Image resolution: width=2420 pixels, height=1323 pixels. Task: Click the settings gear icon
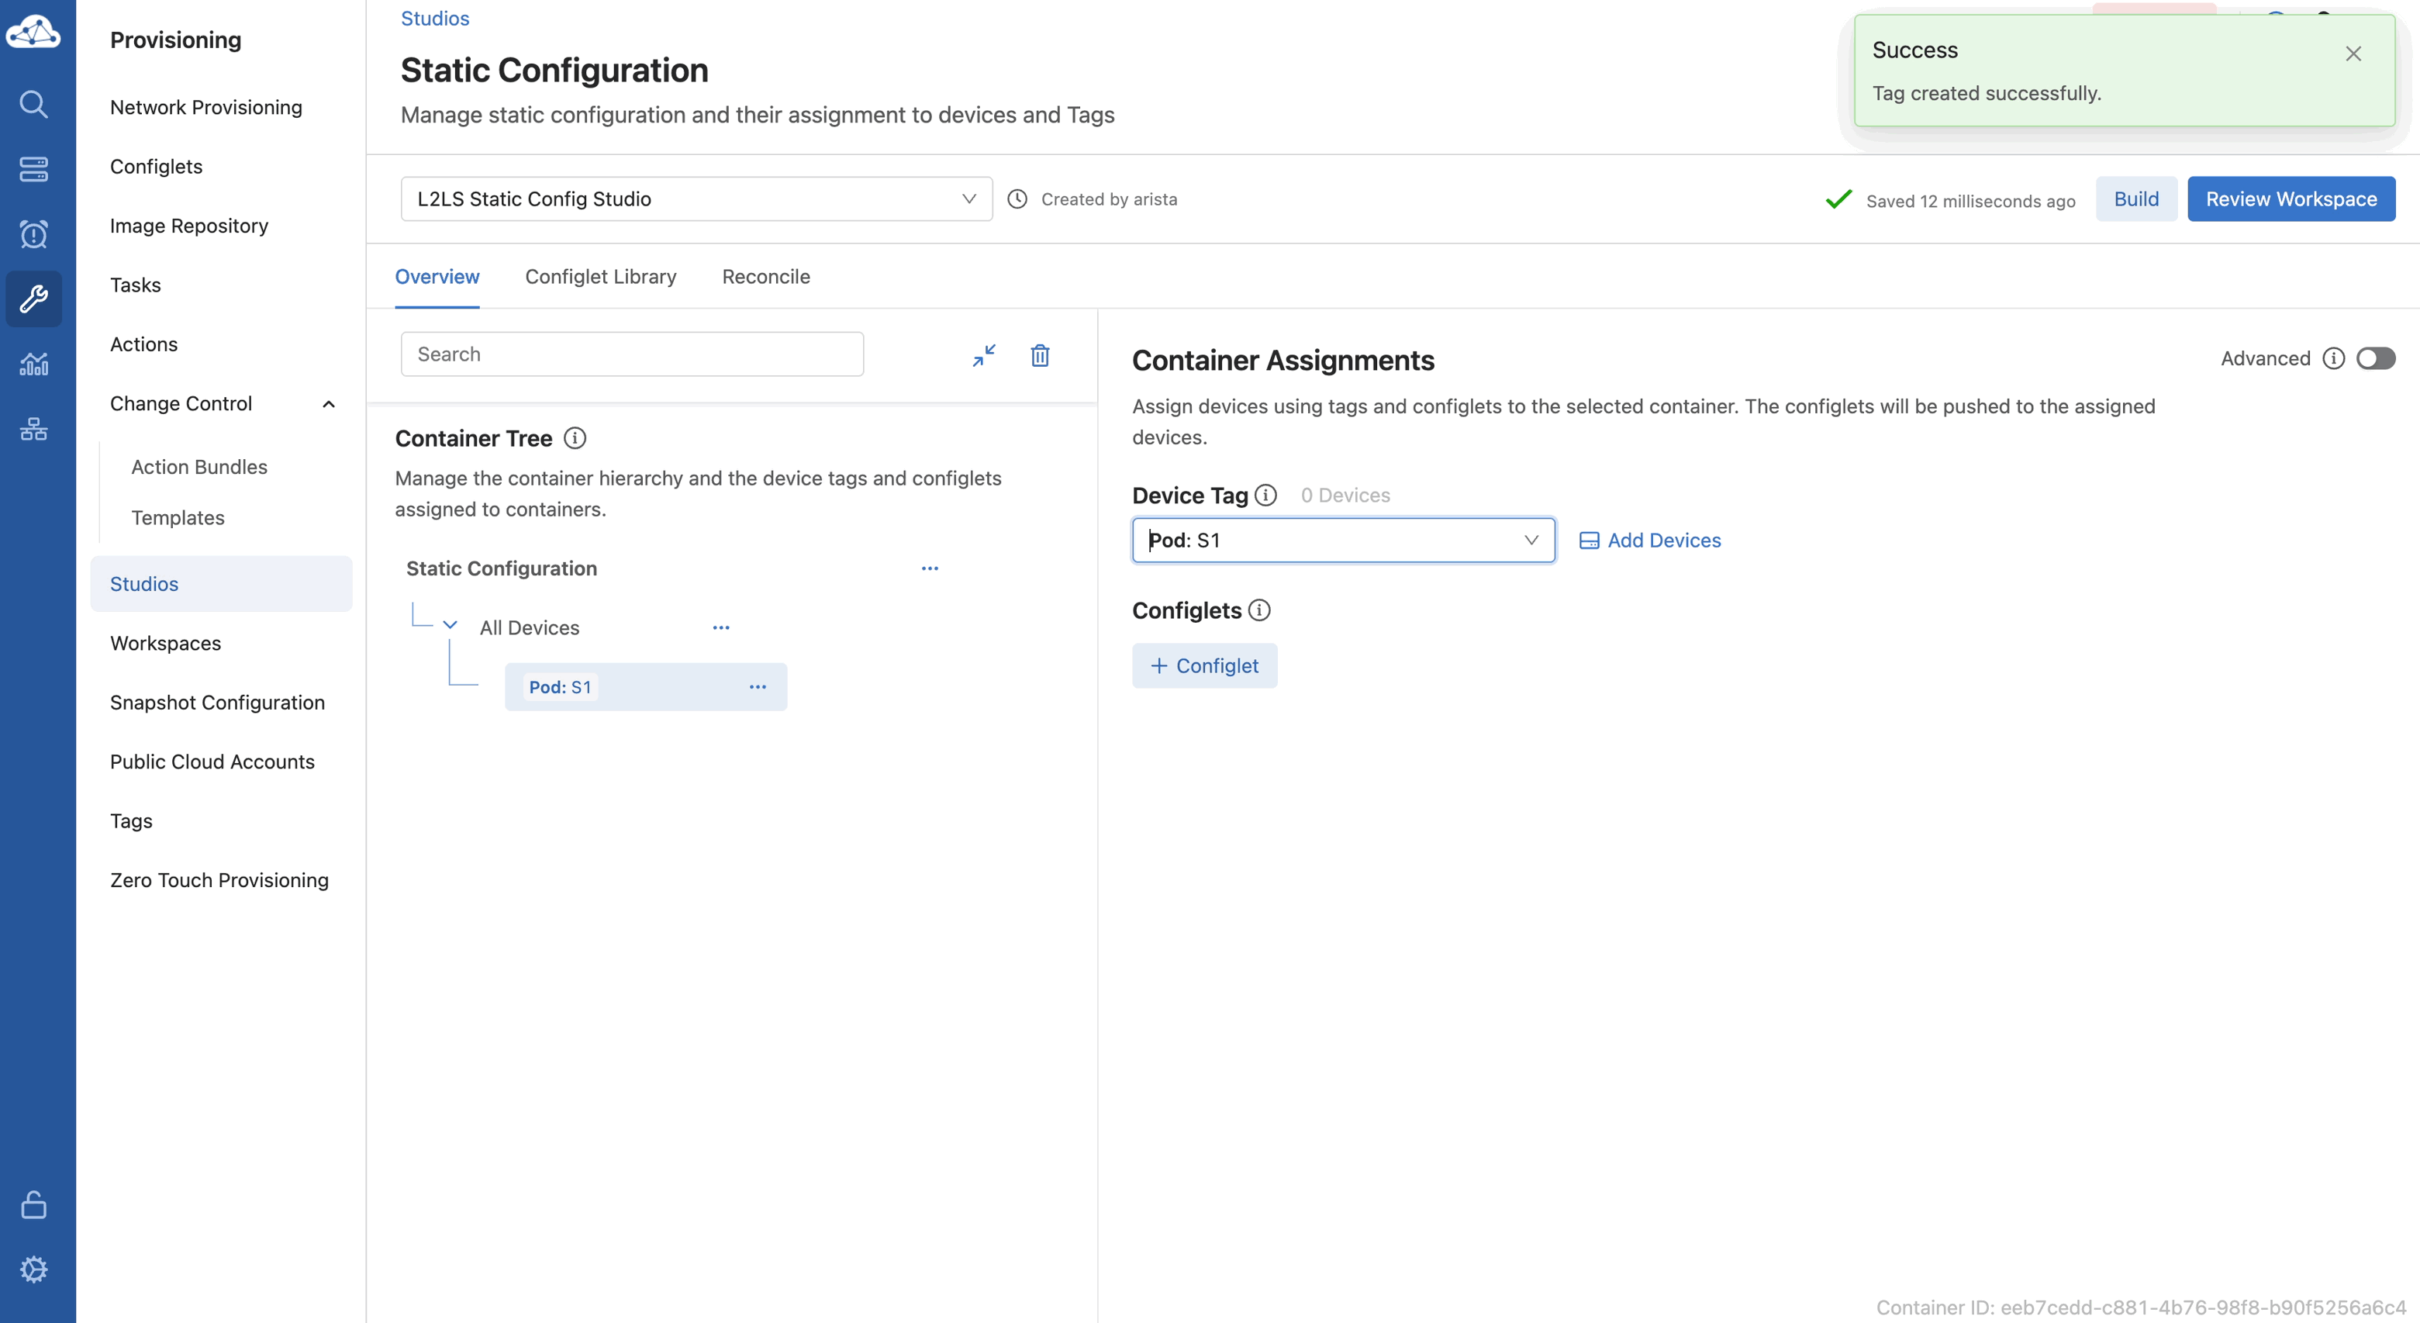click(34, 1269)
